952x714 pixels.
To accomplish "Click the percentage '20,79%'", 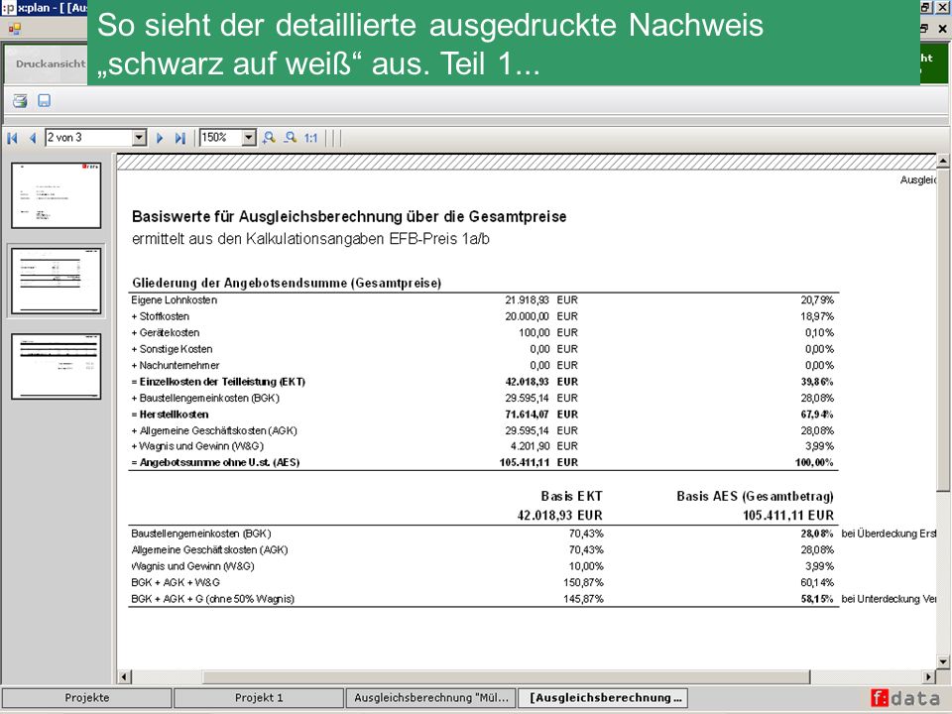I will tap(817, 299).
